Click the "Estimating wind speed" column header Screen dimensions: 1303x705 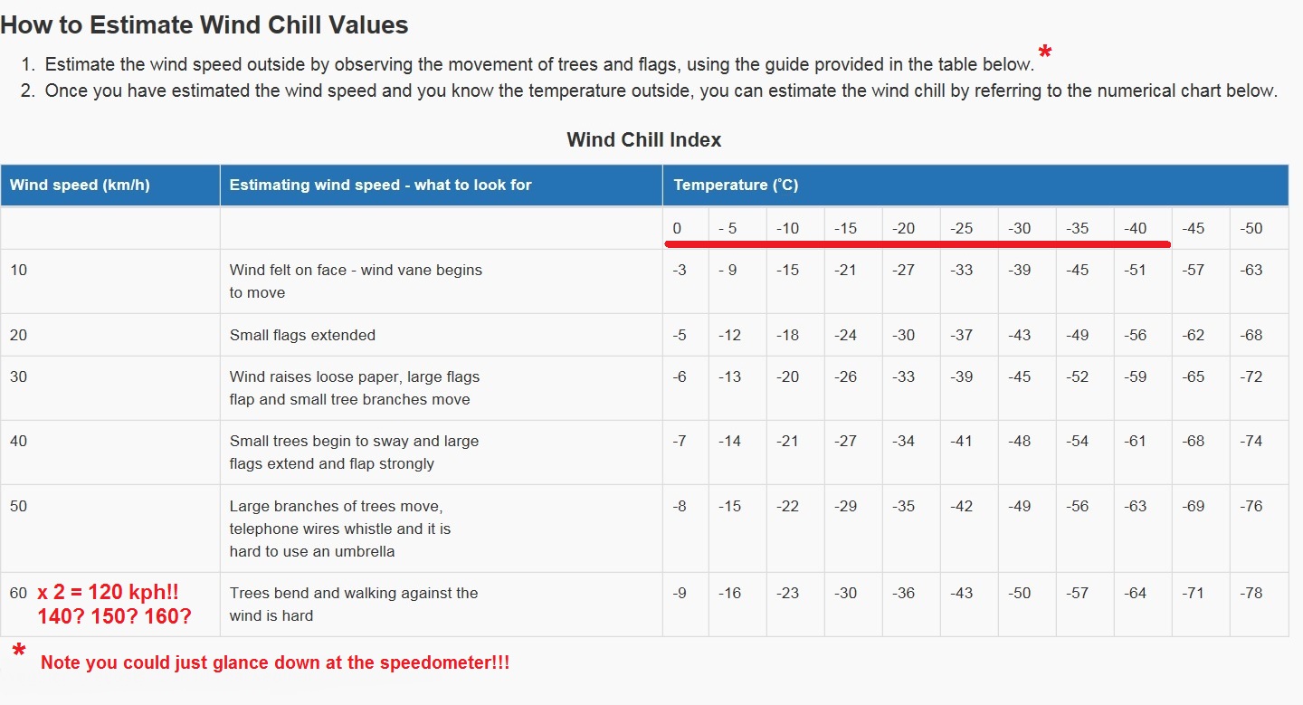380,185
